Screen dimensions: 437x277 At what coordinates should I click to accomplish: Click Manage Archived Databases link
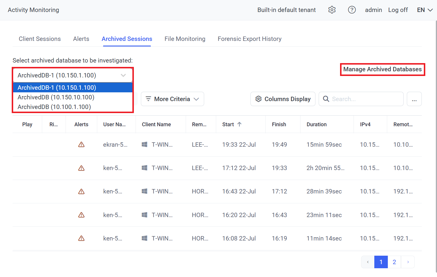point(382,69)
